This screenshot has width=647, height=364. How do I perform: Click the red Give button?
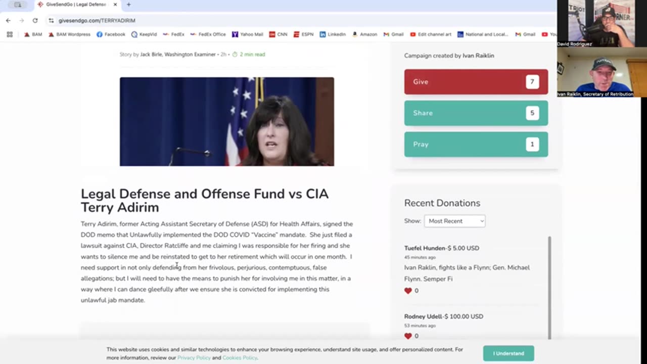pyautogui.click(x=476, y=82)
